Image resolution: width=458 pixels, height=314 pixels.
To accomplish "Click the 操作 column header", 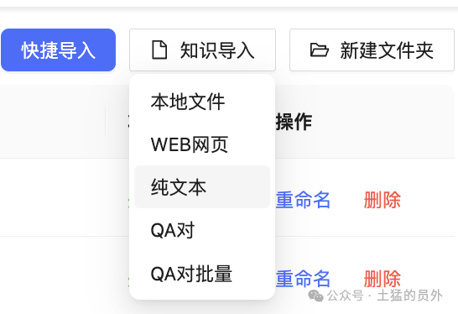I will (x=294, y=122).
